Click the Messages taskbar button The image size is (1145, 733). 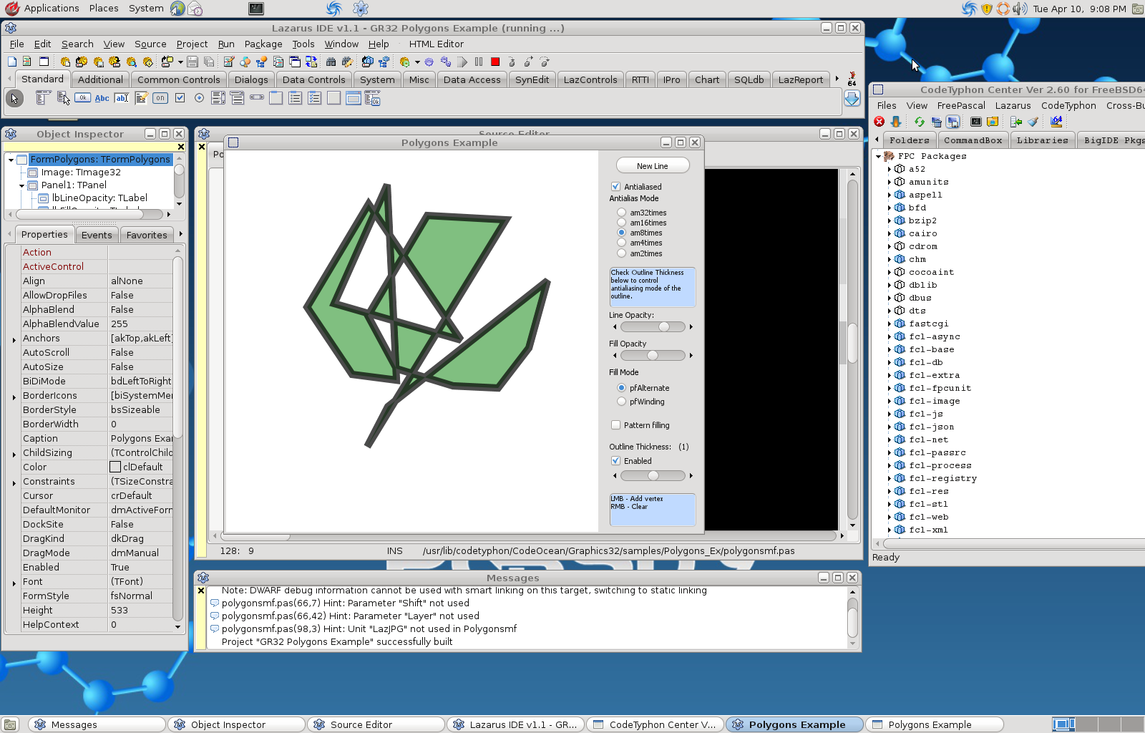[x=97, y=724]
